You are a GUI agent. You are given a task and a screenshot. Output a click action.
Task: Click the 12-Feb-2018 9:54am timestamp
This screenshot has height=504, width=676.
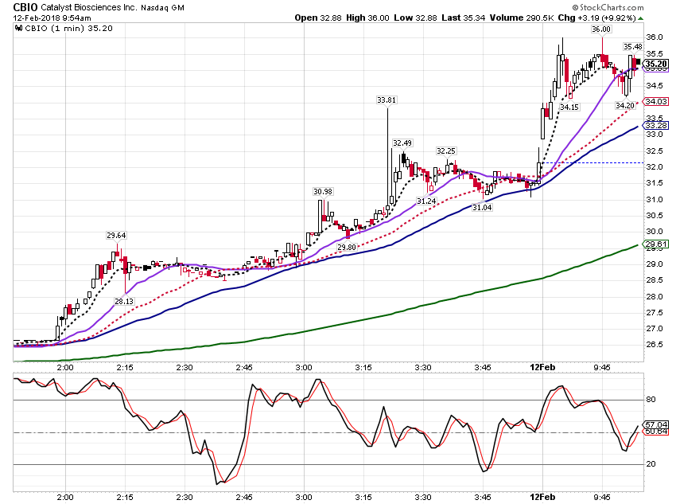click(52, 18)
